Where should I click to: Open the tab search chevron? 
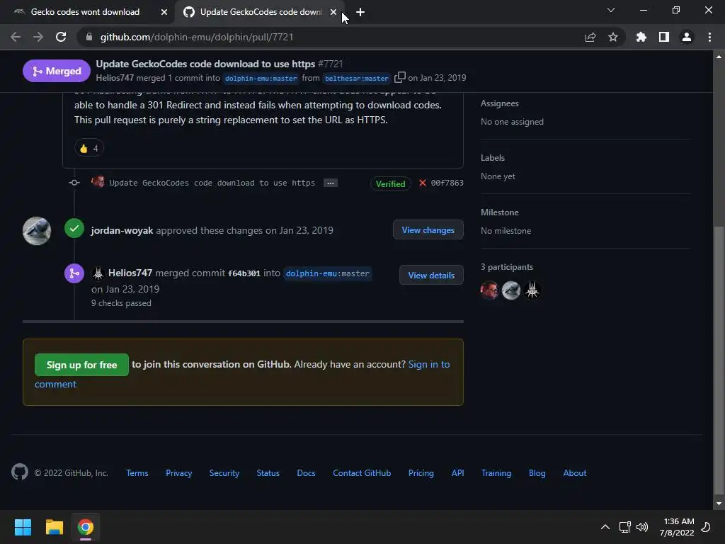tap(611, 10)
